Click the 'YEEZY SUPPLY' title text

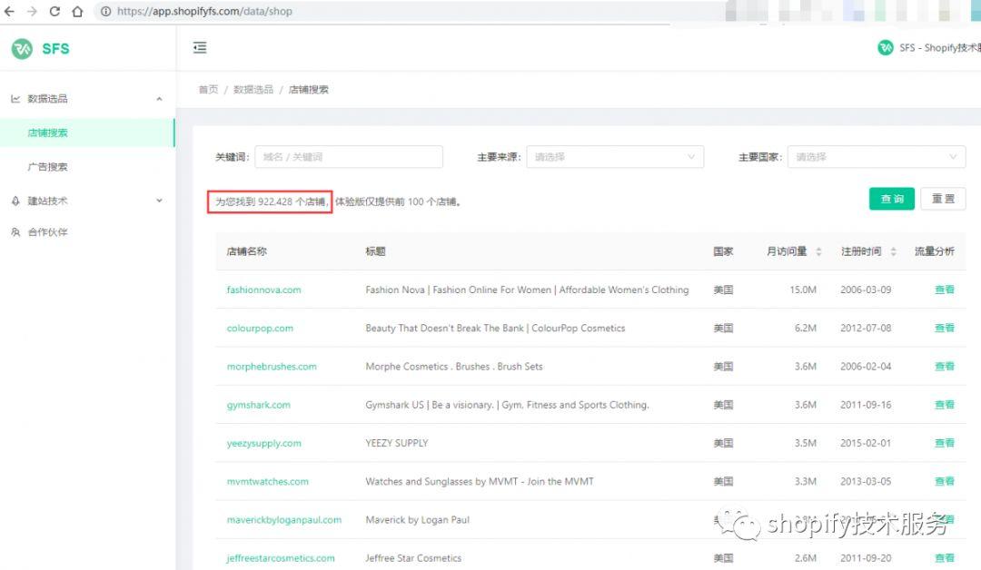[x=397, y=443]
